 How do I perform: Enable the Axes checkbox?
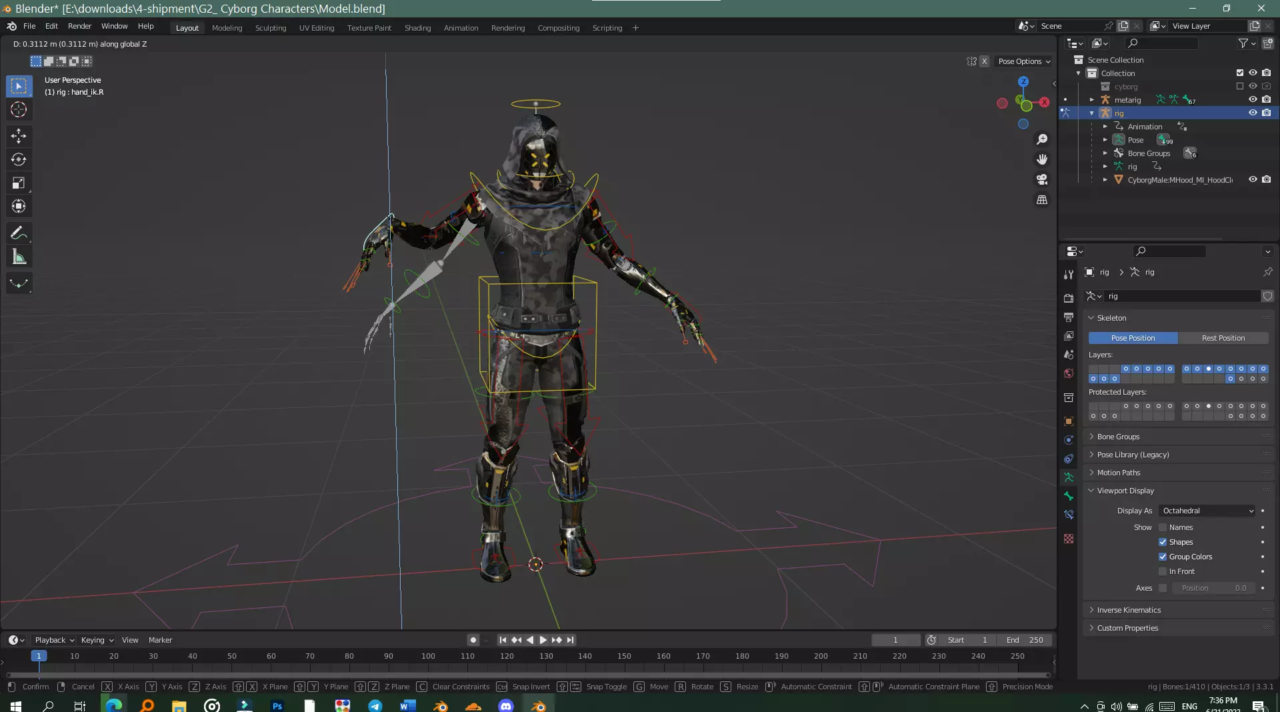(1163, 588)
